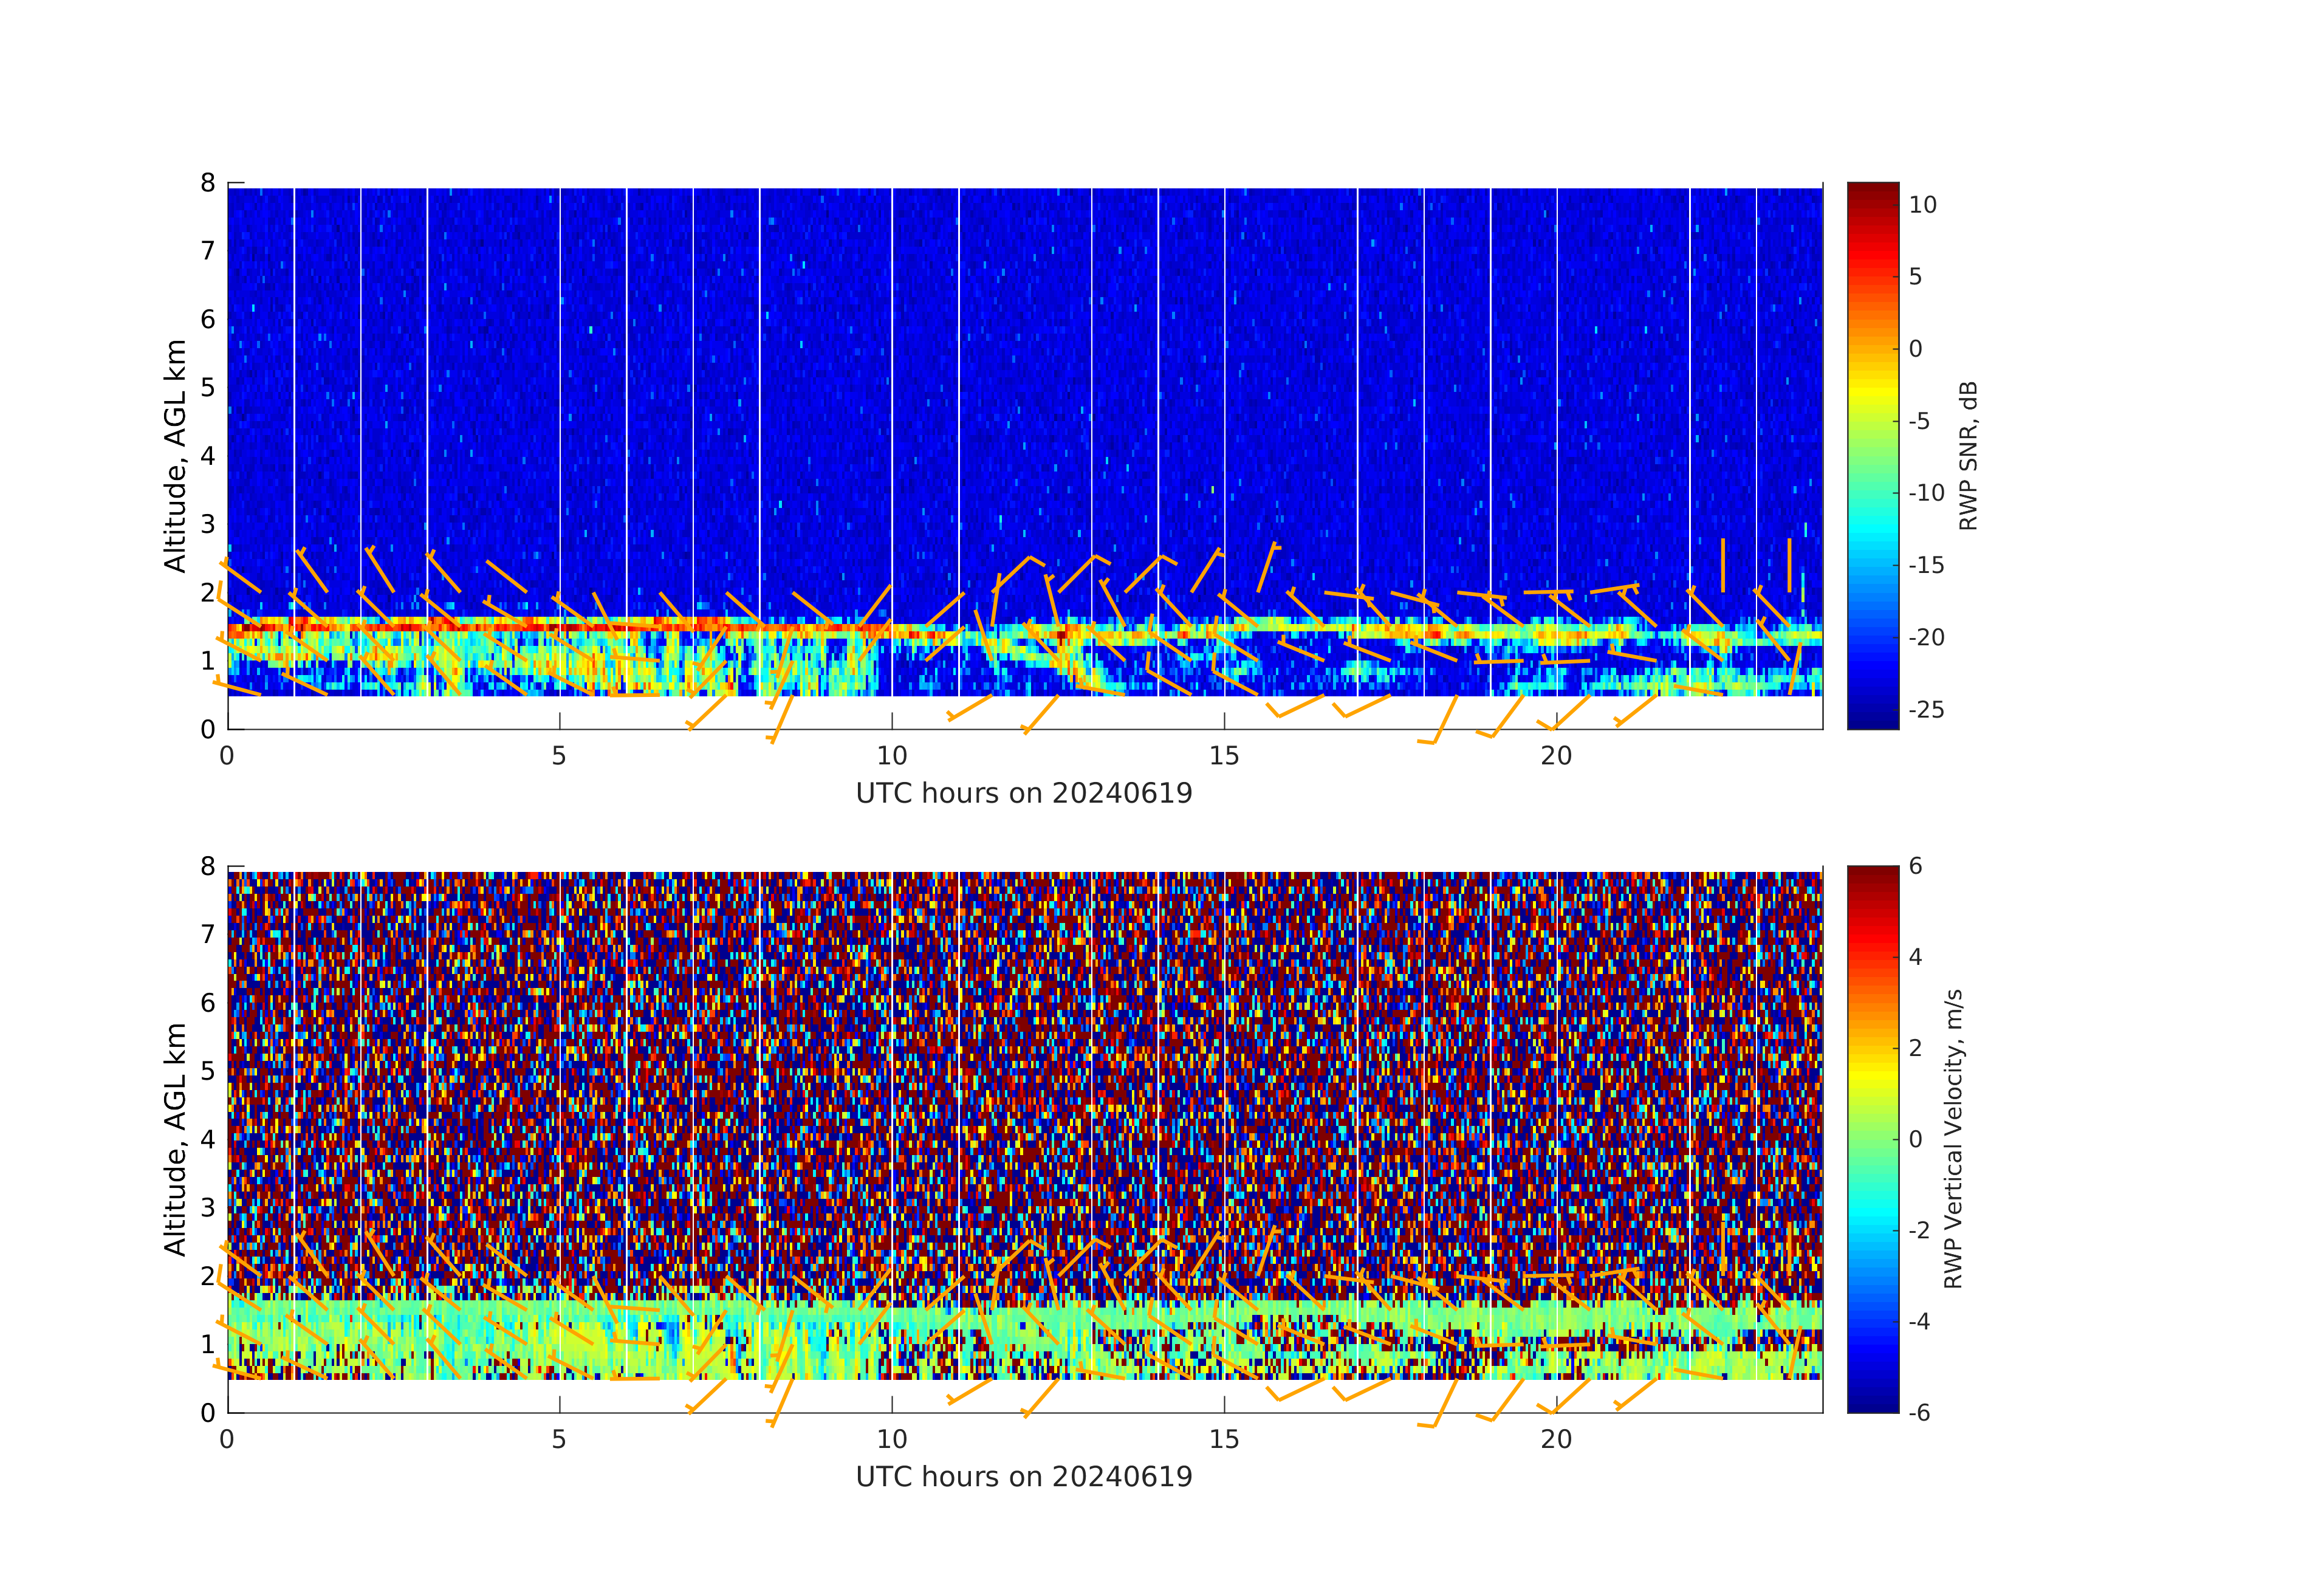Click the RWP Vertical Velocity colorbar

tap(1872, 1138)
